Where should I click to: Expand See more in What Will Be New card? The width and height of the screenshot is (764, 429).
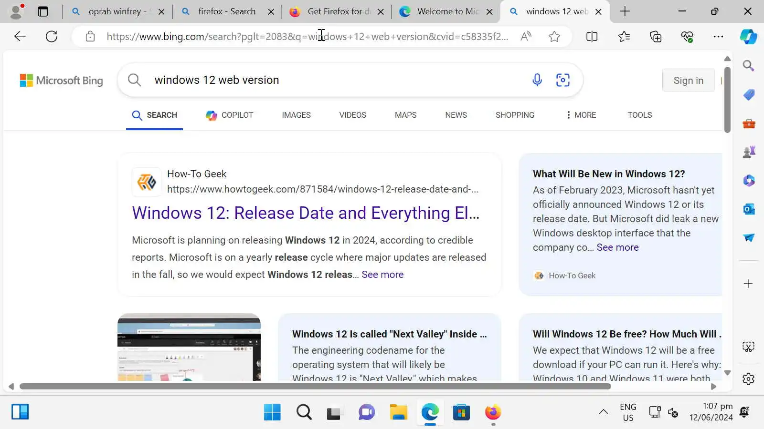(617, 247)
